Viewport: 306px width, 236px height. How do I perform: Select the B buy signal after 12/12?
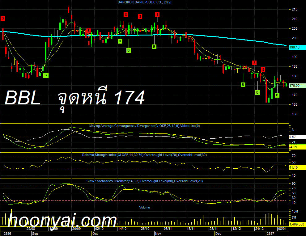tap(243, 85)
